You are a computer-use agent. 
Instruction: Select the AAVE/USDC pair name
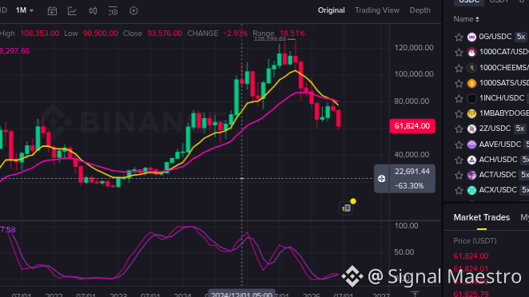pos(500,145)
